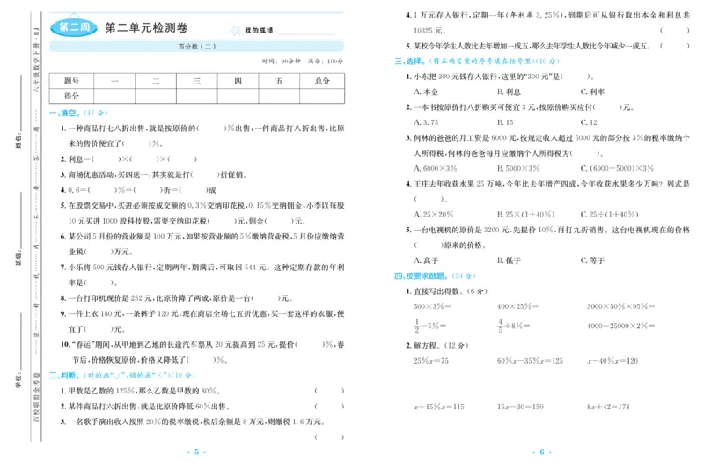
Task: Choose option A. 3.75
Action: (x=426, y=122)
